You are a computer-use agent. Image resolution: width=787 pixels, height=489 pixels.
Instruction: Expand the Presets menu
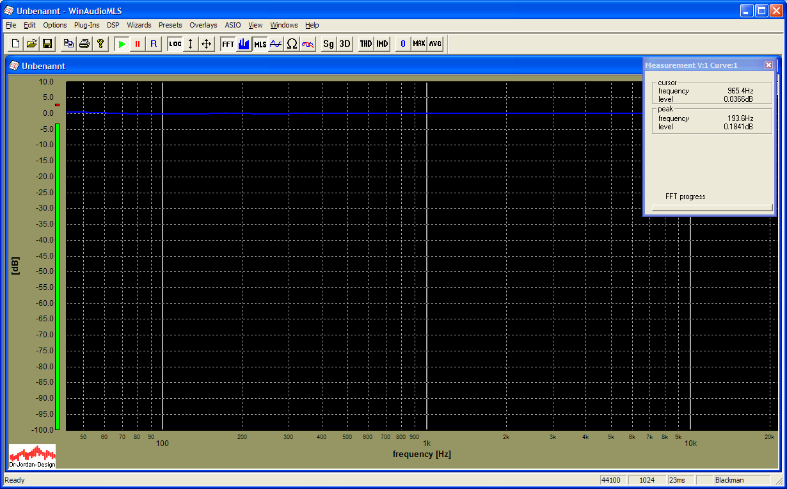(x=170, y=25)
